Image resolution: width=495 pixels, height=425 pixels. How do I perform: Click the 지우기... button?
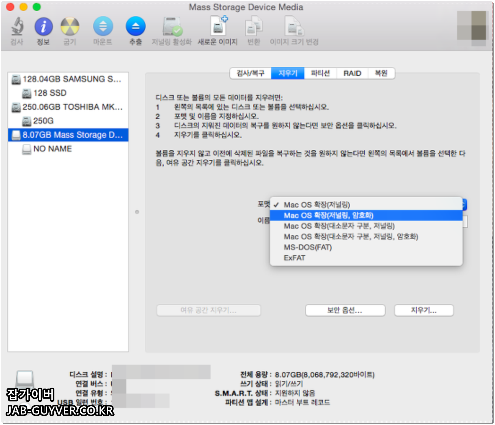(424, 311)
